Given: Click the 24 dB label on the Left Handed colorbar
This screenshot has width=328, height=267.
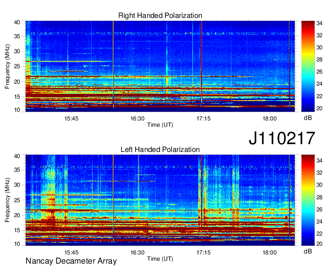Looking at the screenshot, I should (x=319, y=222).
